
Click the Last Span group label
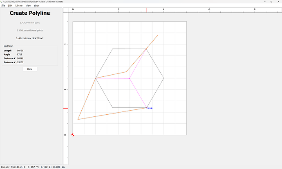pyautogui.click(x=9, y=46)
